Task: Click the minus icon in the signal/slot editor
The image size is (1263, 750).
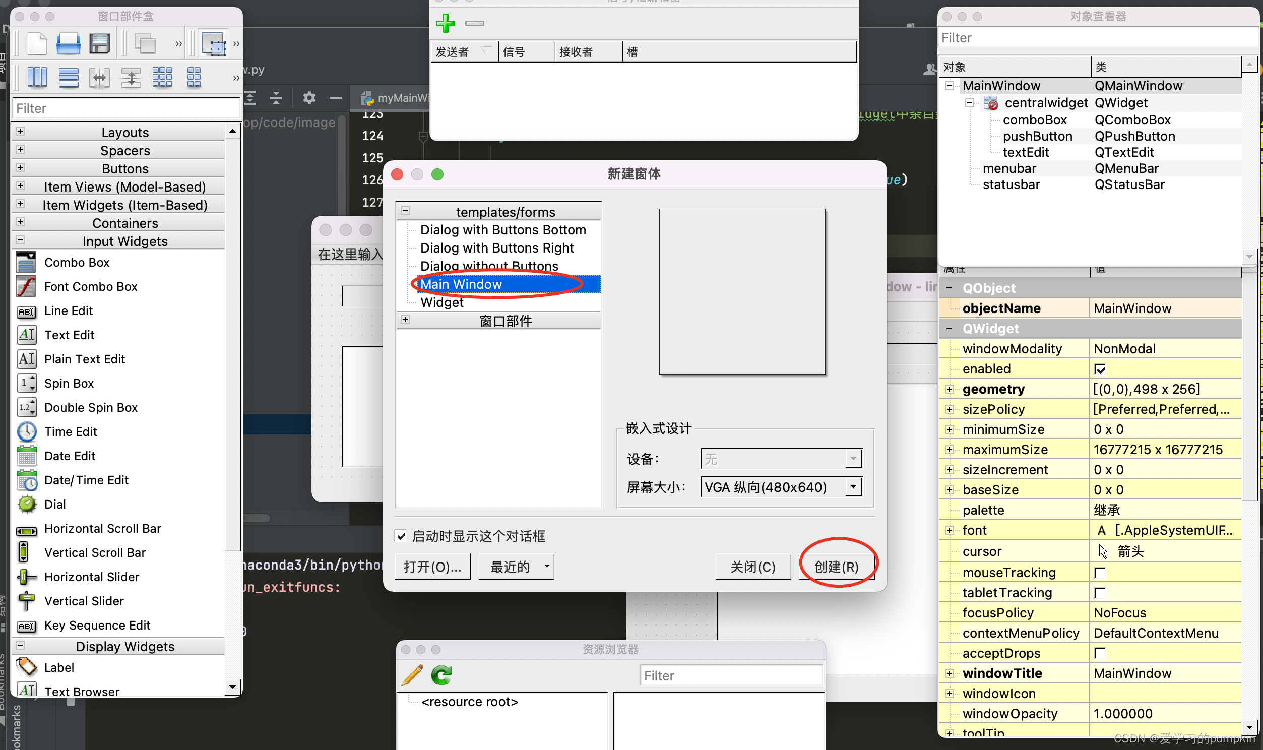Action: tap(474, 23)
